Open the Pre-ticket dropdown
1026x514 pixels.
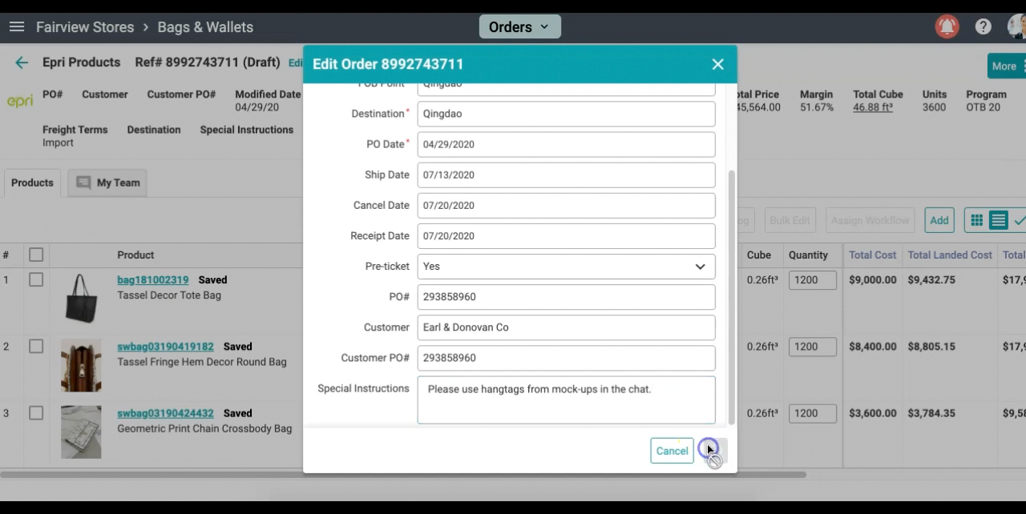click(566, 267)
